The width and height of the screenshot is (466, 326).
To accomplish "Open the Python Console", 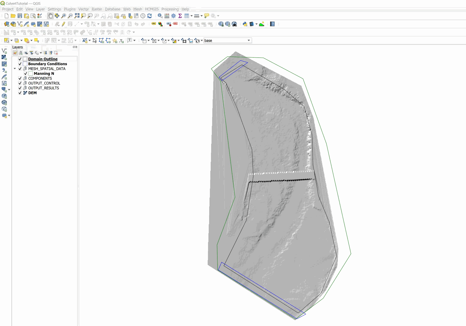I will [245, 24].
